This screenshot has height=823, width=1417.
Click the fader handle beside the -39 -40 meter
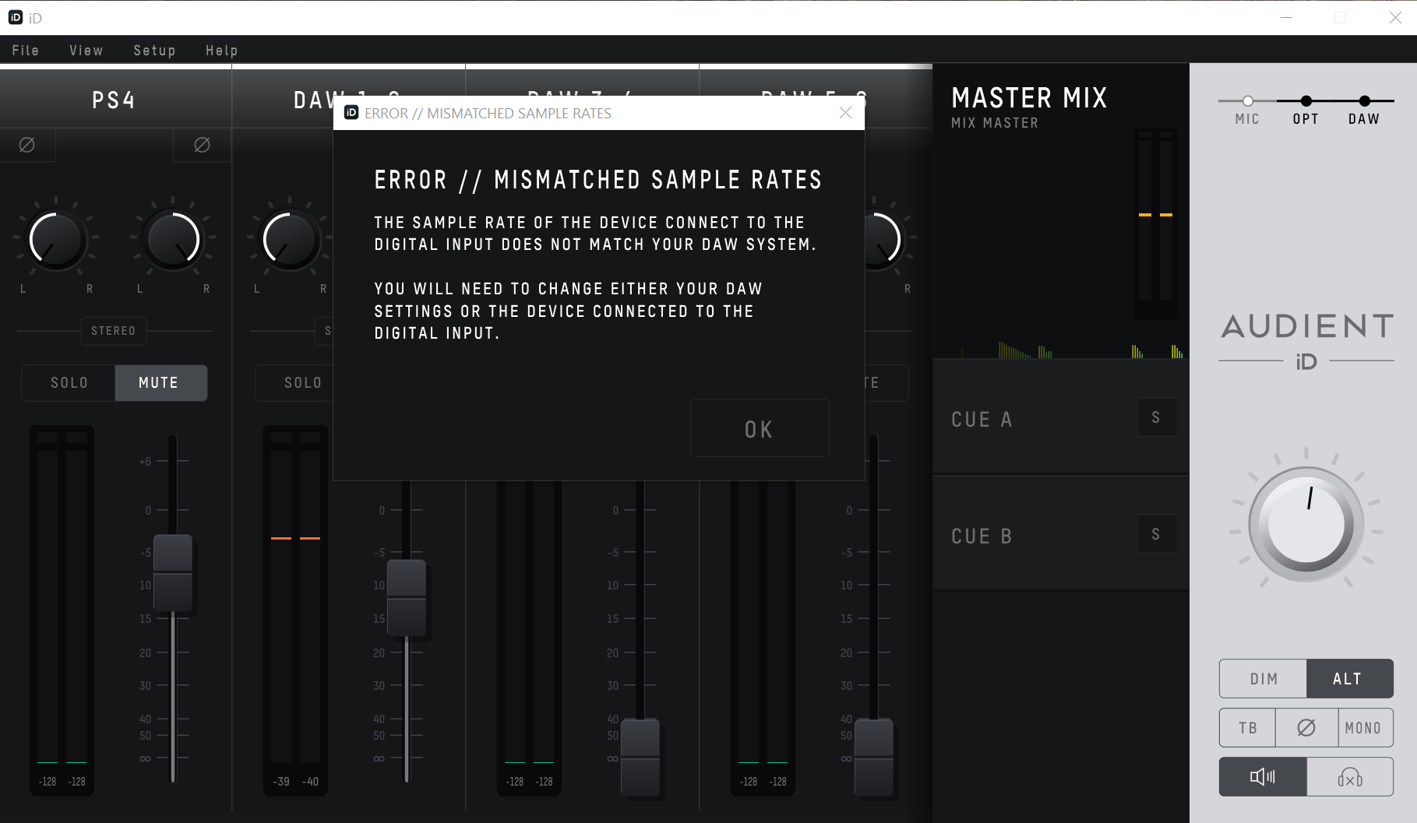pos(407,598)
